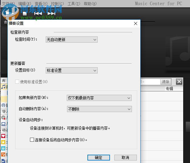Screen dimensions: 190x163
Task: Open the 编辑(E) menu
Action: [x=25, y=4]
